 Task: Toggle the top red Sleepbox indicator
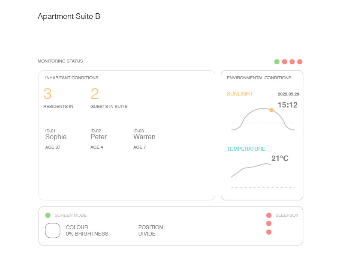(269, 215)
